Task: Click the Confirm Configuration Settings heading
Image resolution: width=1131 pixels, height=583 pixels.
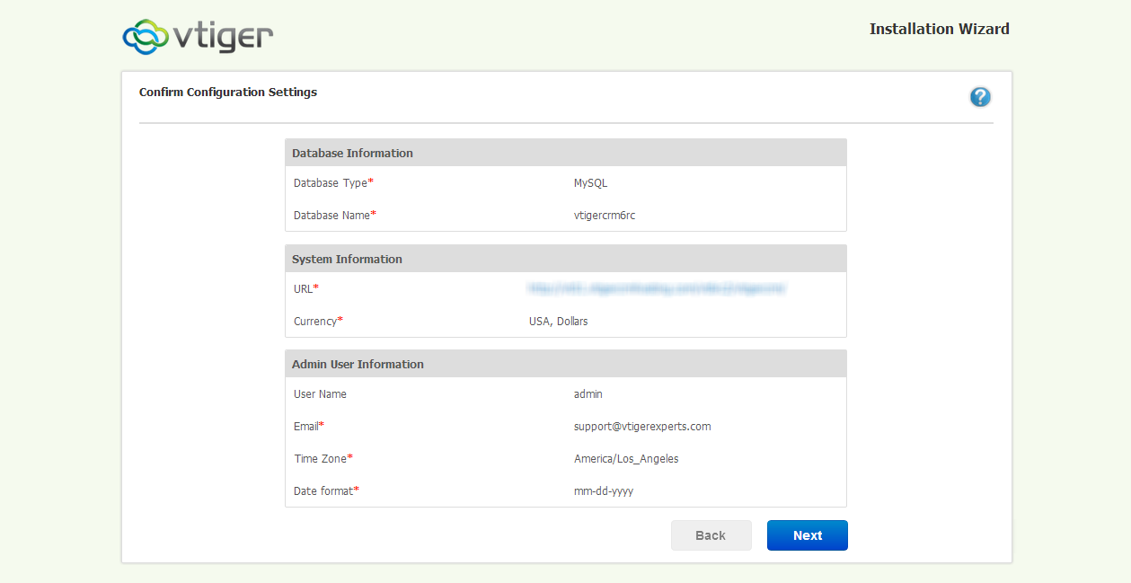Action: pyautogui.click(x=228, y=93)
